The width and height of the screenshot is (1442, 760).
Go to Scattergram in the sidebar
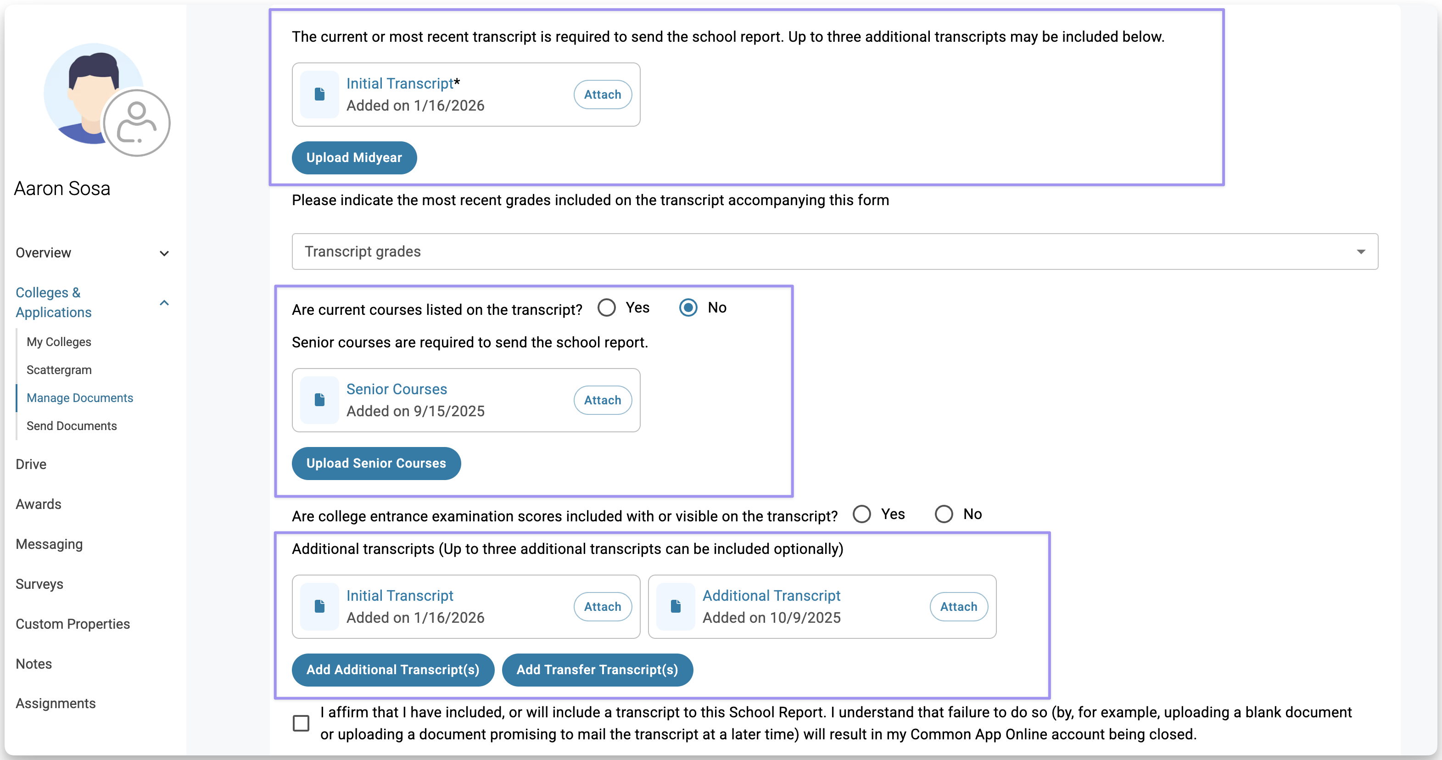point(59,370)
